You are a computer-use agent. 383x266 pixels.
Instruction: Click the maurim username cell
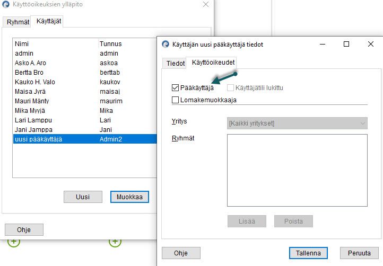tap(111, 101)
